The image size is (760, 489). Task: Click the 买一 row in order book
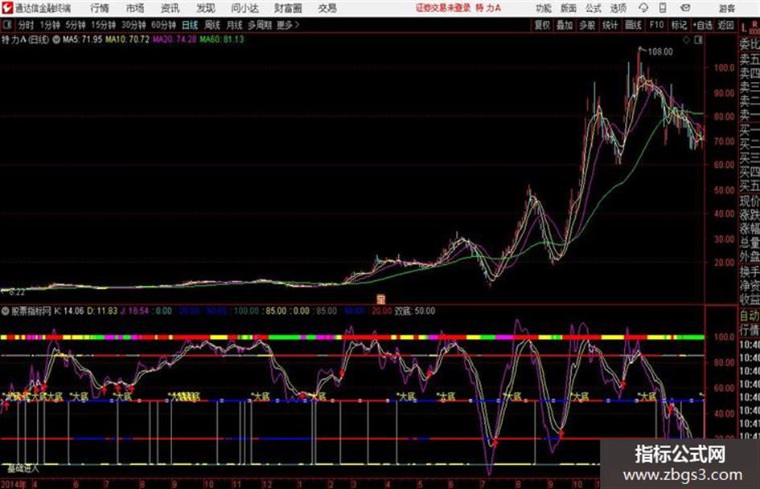point(750,129)
